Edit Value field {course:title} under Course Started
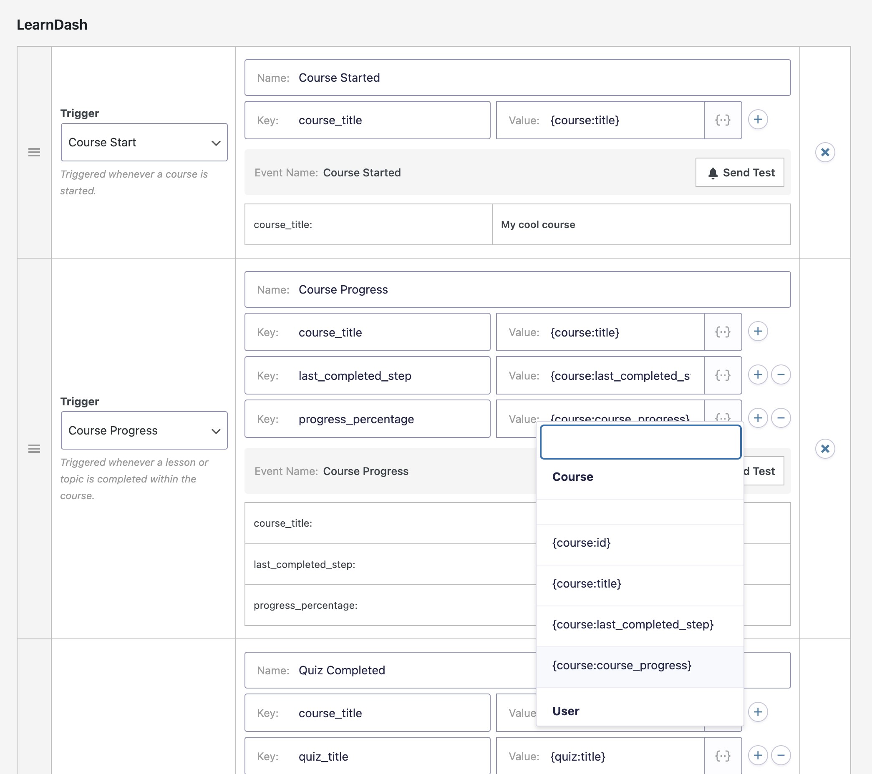Screen dimensions: 872x774 pos(600,120)
